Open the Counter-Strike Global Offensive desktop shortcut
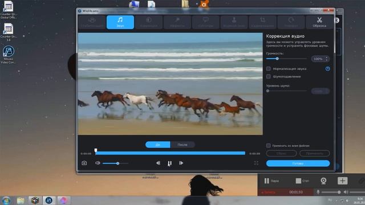 pos(9,10)
